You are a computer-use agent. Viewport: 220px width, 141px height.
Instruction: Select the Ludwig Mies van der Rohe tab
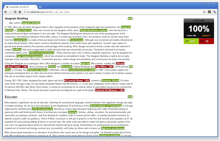point(21,7)
